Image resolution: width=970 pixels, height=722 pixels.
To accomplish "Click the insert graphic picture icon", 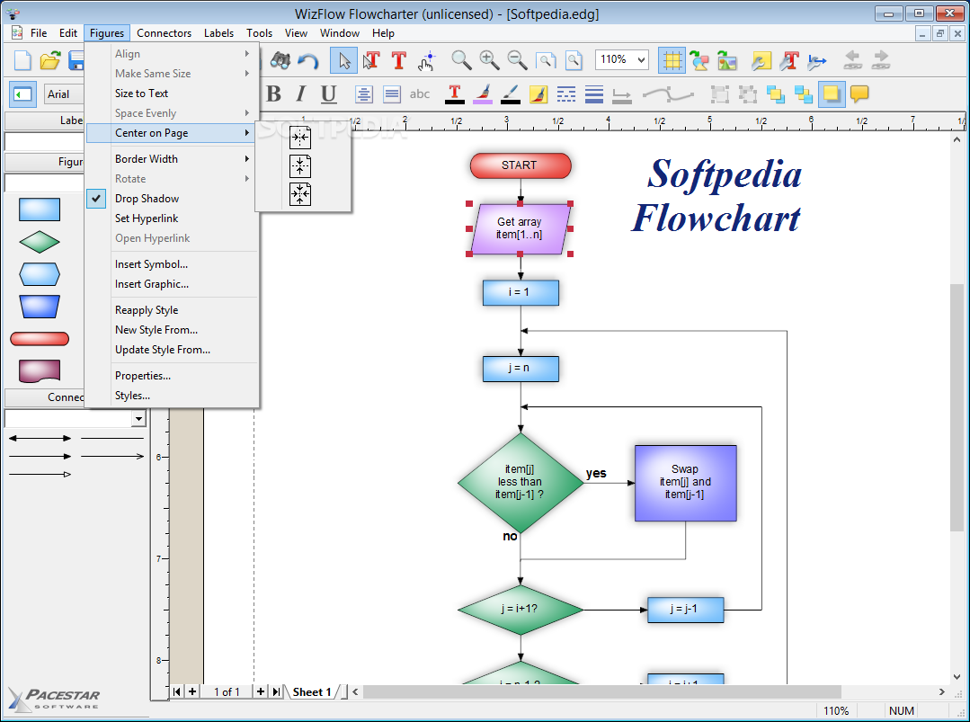I will [x=727, y=60].
